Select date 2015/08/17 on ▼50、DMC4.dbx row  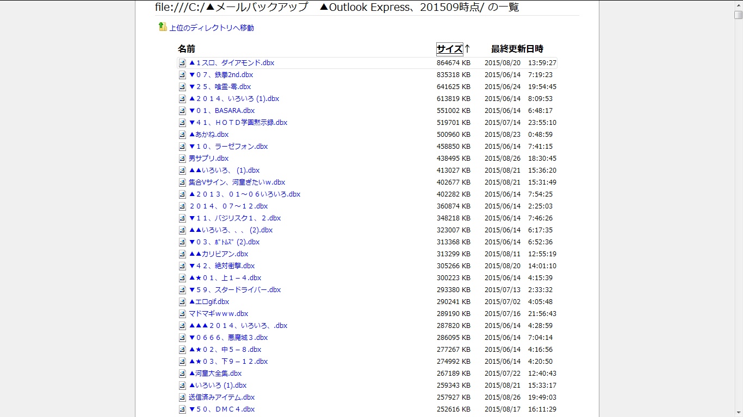pos(503,409)
